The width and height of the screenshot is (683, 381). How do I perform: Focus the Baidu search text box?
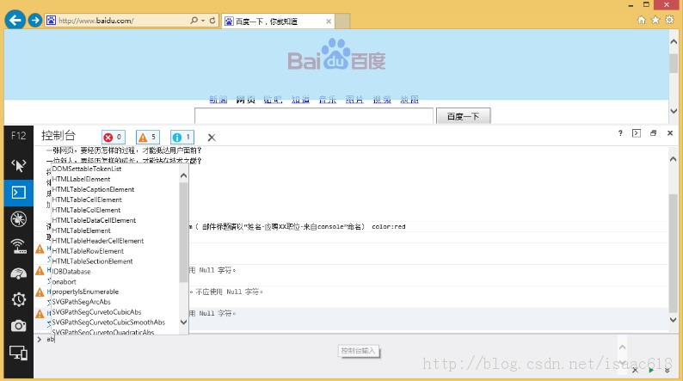(x=314, y=116)
